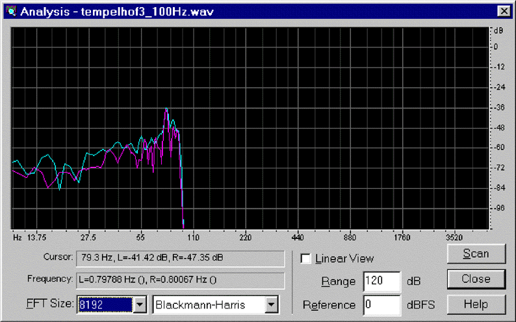Click the '110' Hz axis label
The width and height of the screenshot is (516, 322).
pos(194,238)
